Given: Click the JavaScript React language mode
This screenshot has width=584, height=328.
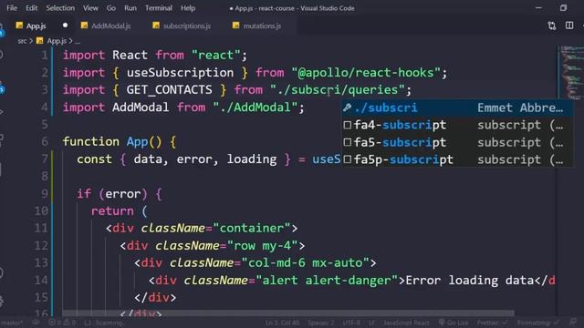Looking at the screenshot, I should 406,323.
